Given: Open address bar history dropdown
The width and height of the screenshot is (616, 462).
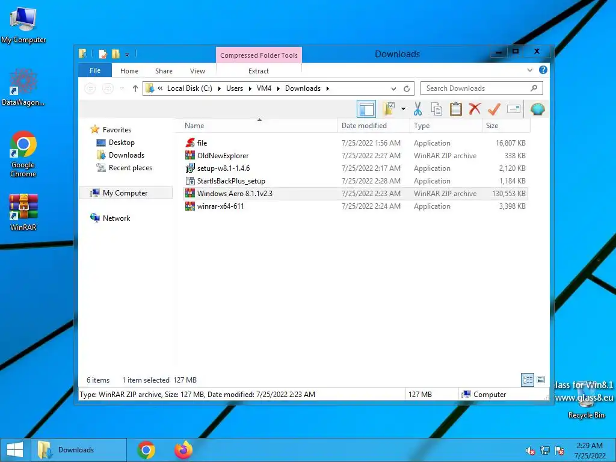Looking at the screenshot, I should [x=393, y=88].
